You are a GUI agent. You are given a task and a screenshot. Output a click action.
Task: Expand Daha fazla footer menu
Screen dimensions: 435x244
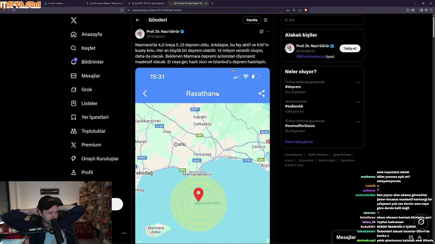pyautogui.click(x=348, y=160)
